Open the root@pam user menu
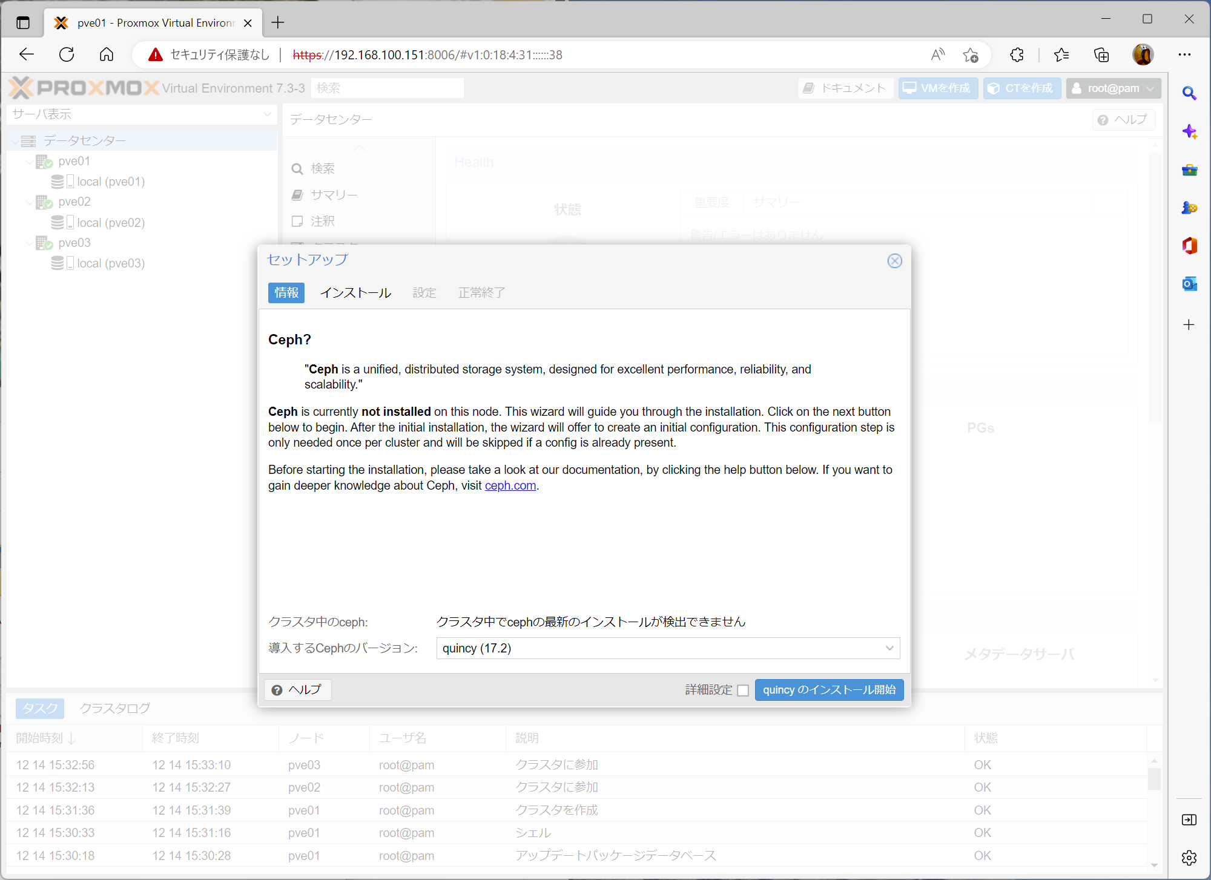 (x=1114, y=88)
